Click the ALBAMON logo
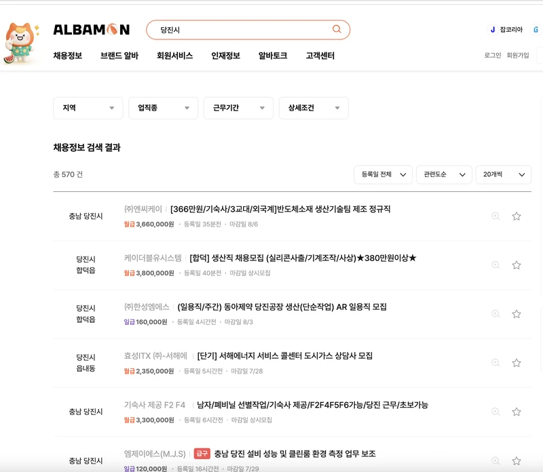The height and width of the screenshot is (472, 543). coord(92,28)
